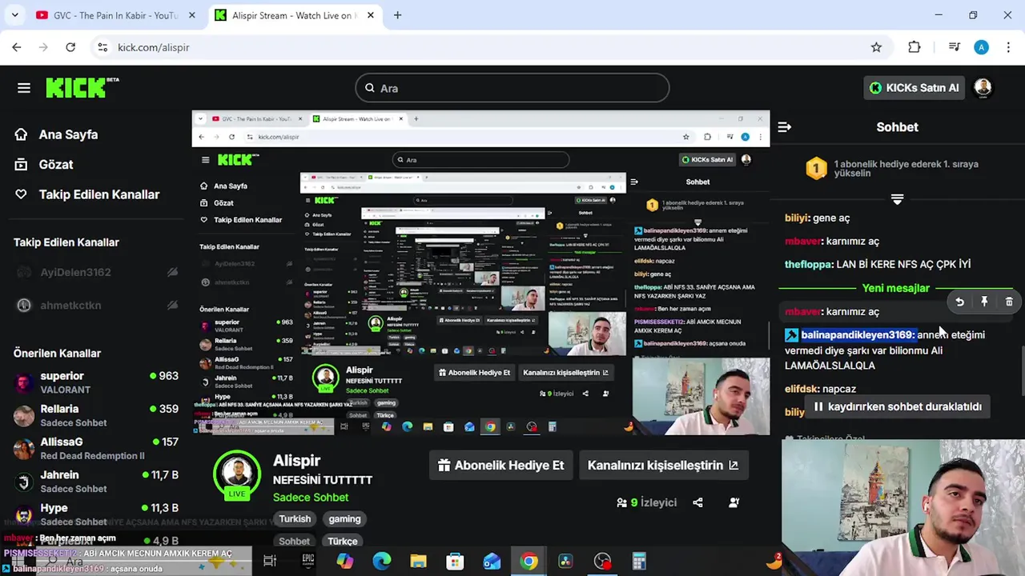Open elifdsk username in chat
The width and height of the screenshot is (1025, 576).
coord(802,389)
